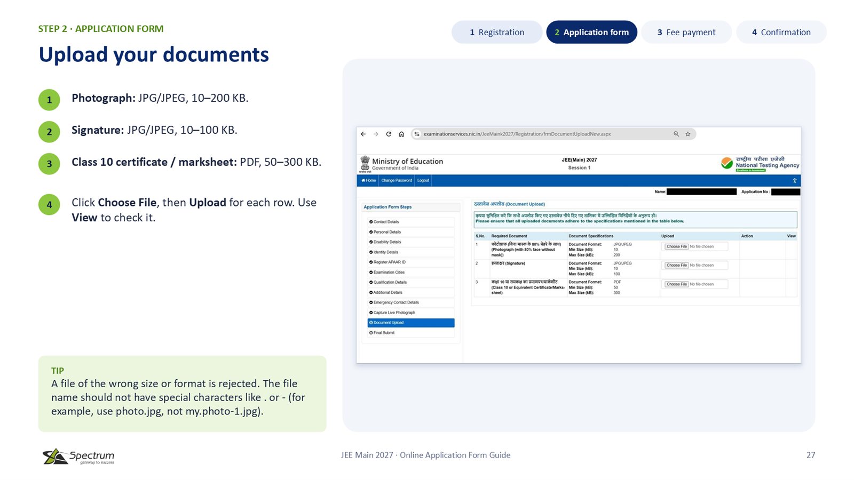Select the Fee payment step pill
The image size is (854, 480).
[x=686, y=33]
